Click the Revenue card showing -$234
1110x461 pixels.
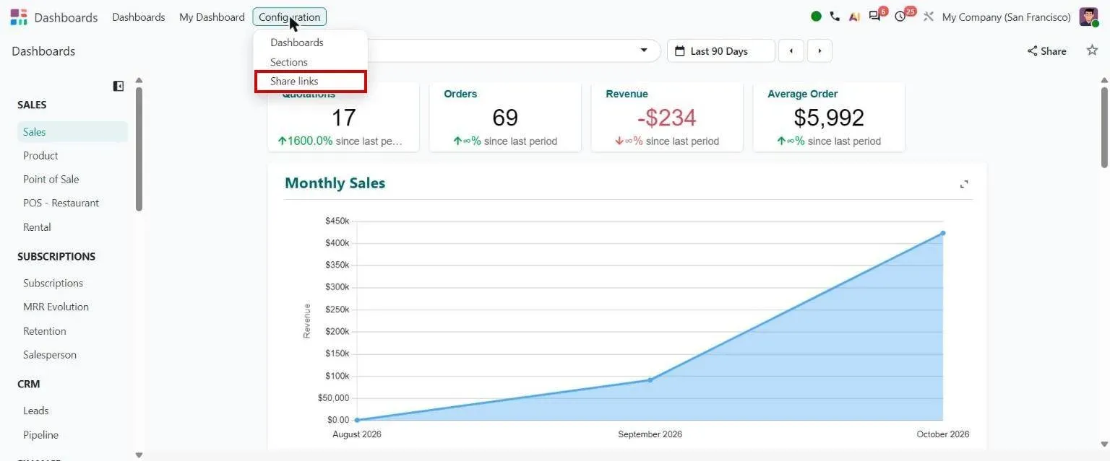click(667, 117)
